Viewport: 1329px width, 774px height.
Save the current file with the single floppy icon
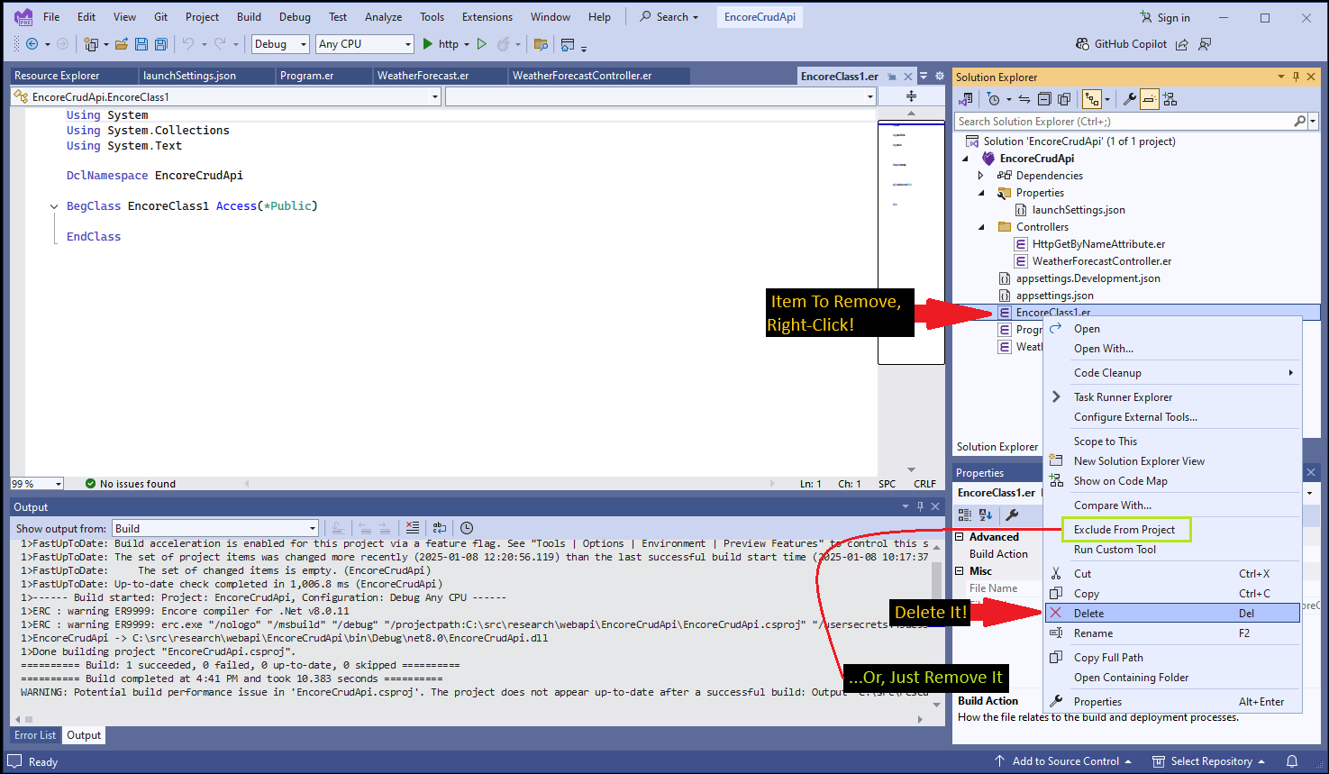click(x=141, y=44)
